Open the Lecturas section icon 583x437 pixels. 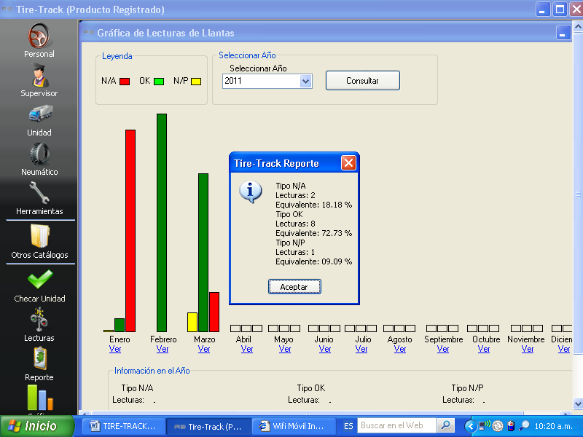point(39,319)
